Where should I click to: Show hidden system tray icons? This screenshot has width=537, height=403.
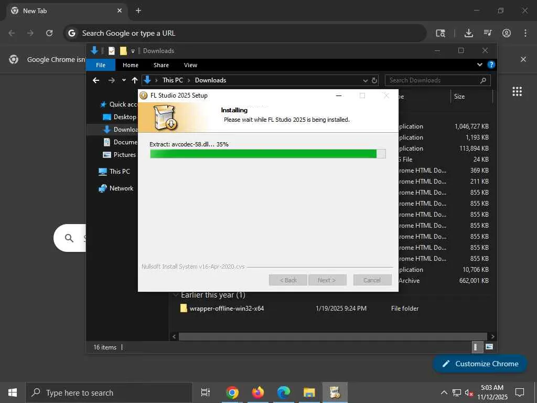[x=444, y=393]
